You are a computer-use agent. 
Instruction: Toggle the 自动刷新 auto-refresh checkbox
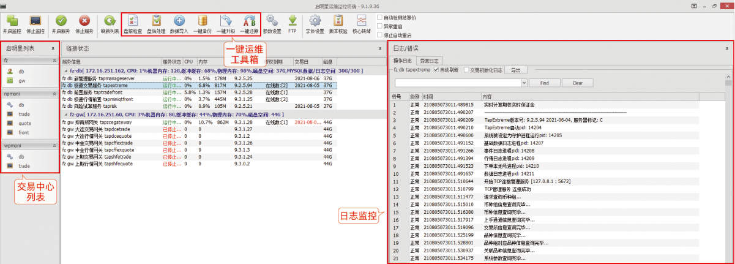point(436,70)
